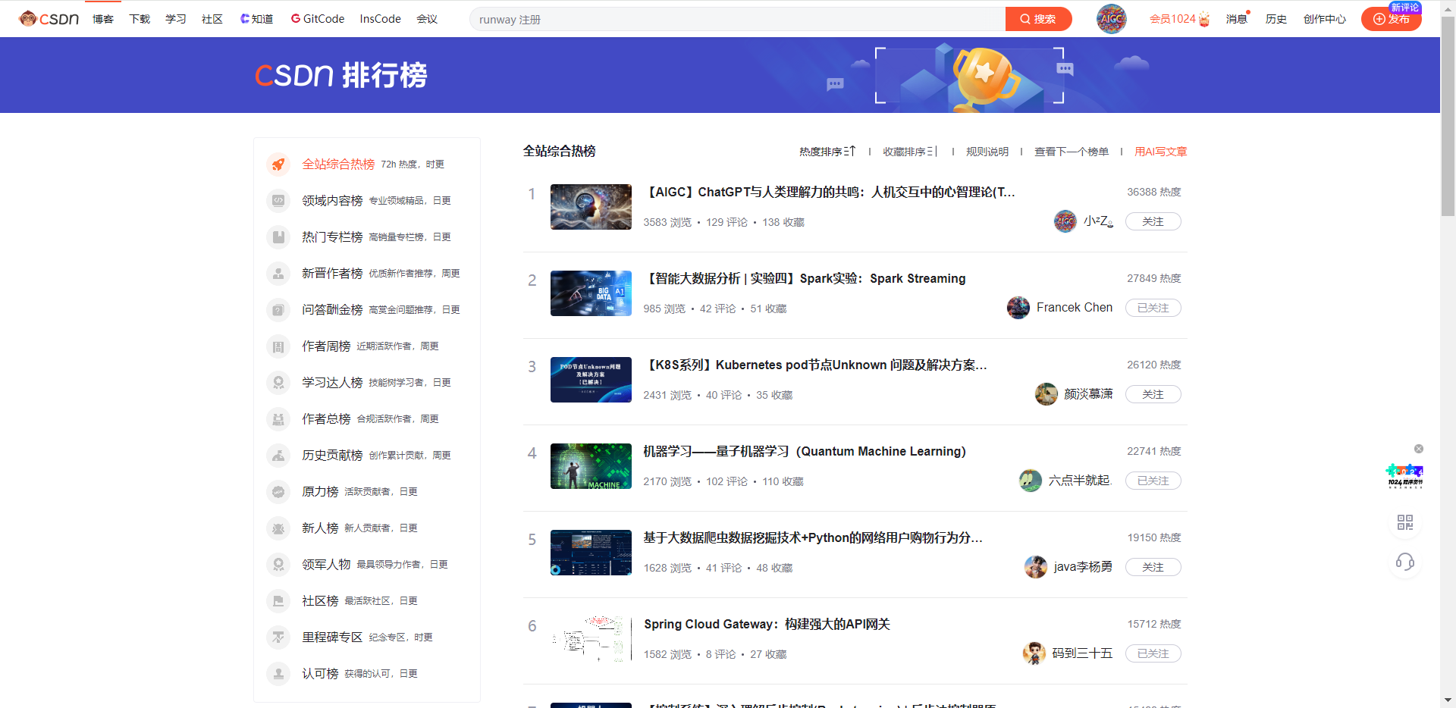The image size is (1456, 708).
Task: Click the 1024 程序员节 floating promotion image
Action: (x=1404, y=475)
